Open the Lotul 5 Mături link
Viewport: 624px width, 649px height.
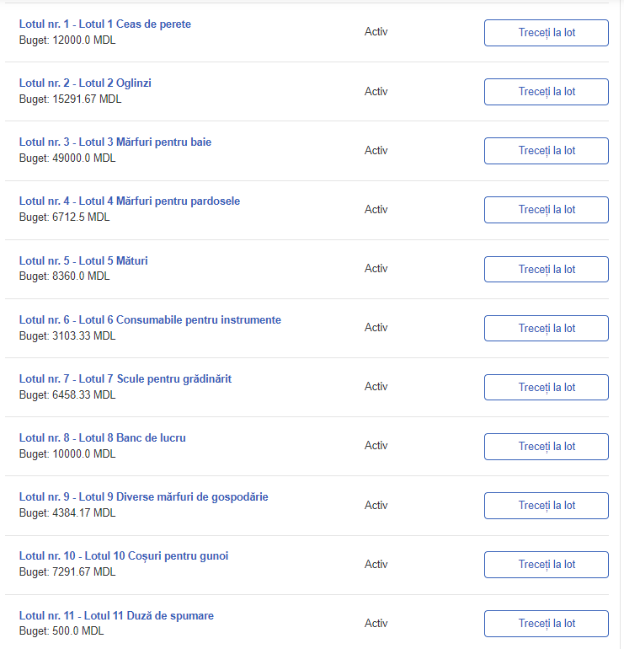pos(83,260)
